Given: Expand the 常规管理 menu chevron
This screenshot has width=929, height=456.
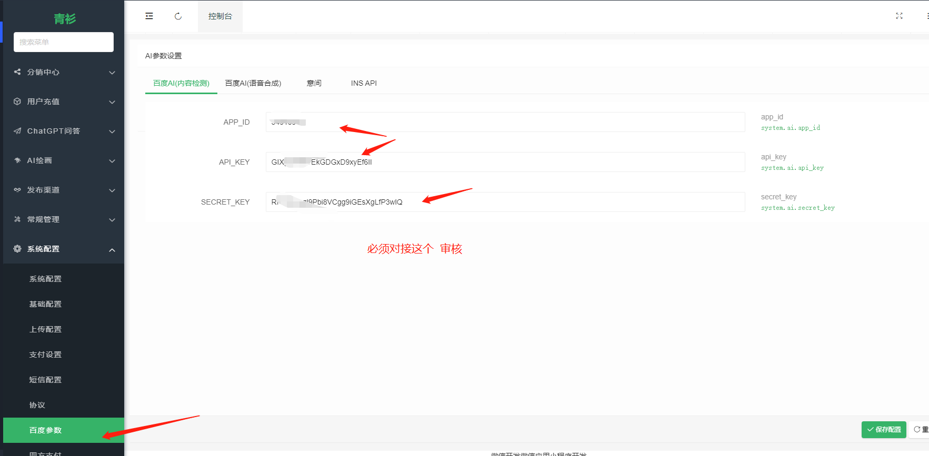Looking at the screenshot, I should click(112, 220).
